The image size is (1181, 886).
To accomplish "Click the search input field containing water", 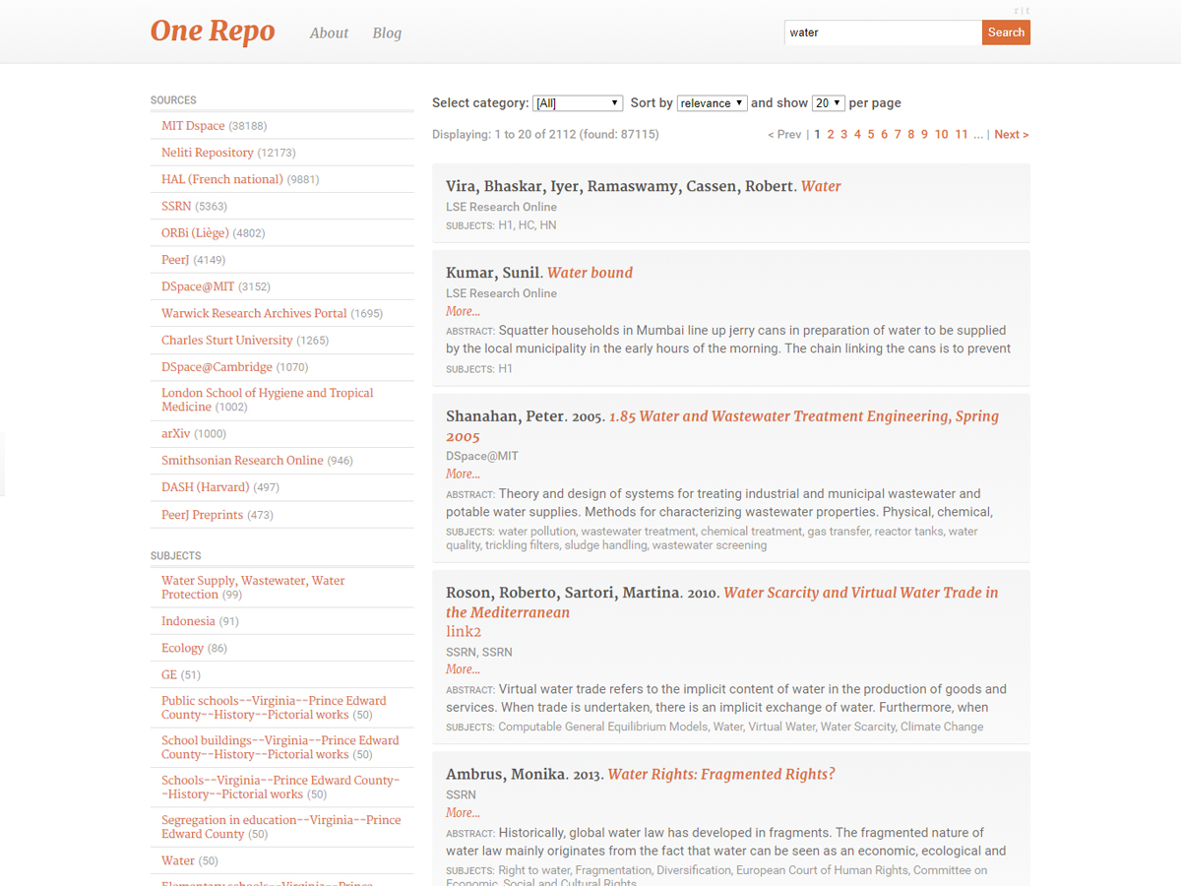I will [x=882, y=32].
